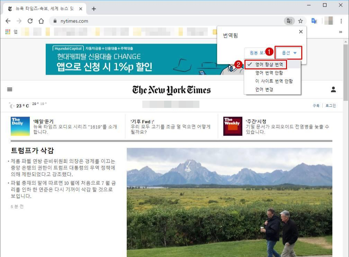
Task: Open the New York Times hamburger menu
Action: point(9,89)
